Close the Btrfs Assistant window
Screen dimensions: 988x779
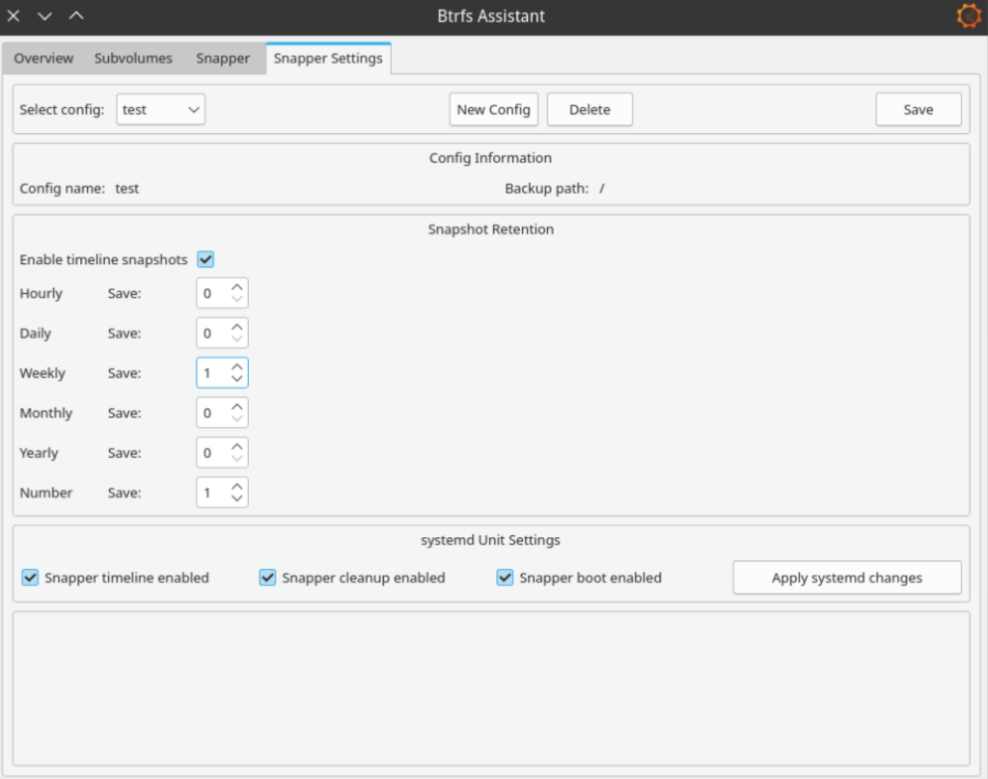tap(14, 15)
